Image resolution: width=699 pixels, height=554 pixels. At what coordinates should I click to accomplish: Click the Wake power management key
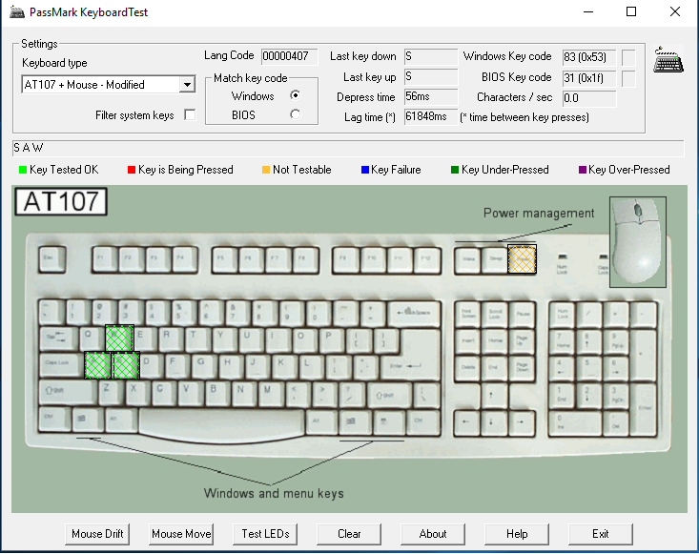pyautogui.click(x=468, y=259)
